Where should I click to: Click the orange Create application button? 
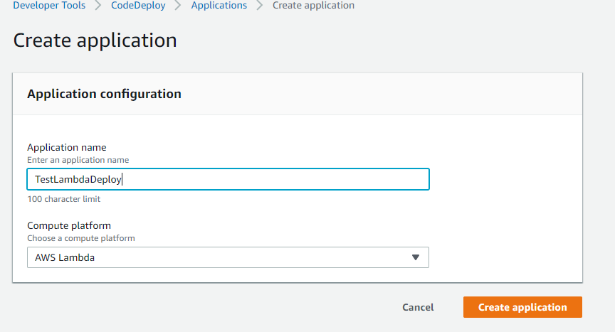click(522, 307)
